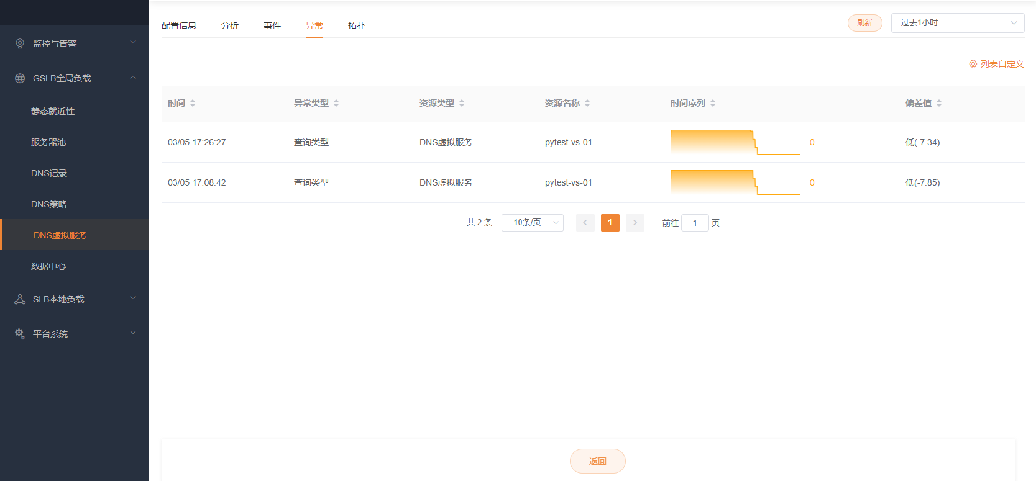Click the 前往 page number input field

[695, 223]
